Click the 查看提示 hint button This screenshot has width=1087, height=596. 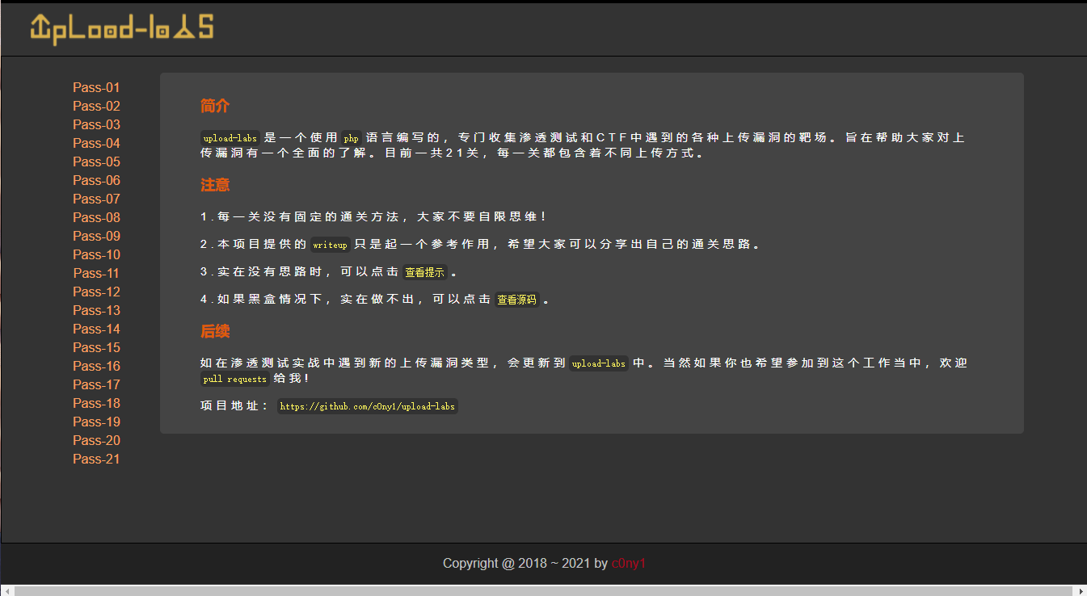tap(425, 272)
